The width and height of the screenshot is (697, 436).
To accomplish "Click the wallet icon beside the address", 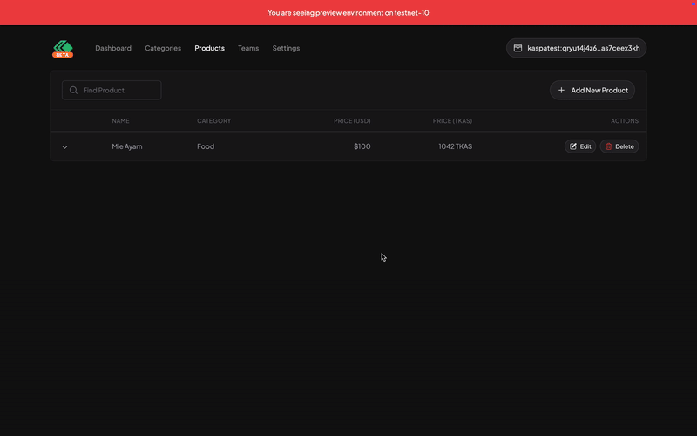I will coord(518,48).
